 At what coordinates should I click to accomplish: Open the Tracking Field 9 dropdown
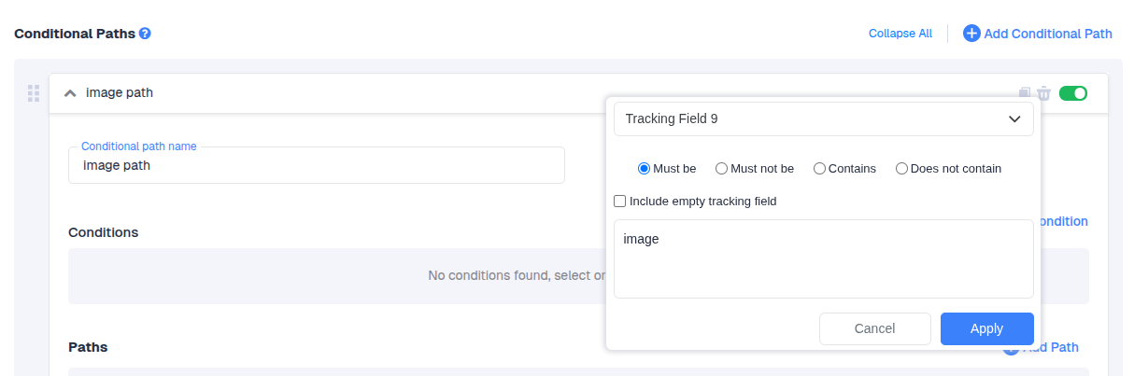tap(823, 118)
